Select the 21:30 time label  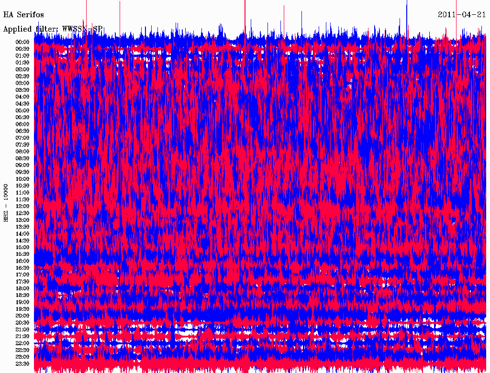pyautogui.click(x=22, y=337)
